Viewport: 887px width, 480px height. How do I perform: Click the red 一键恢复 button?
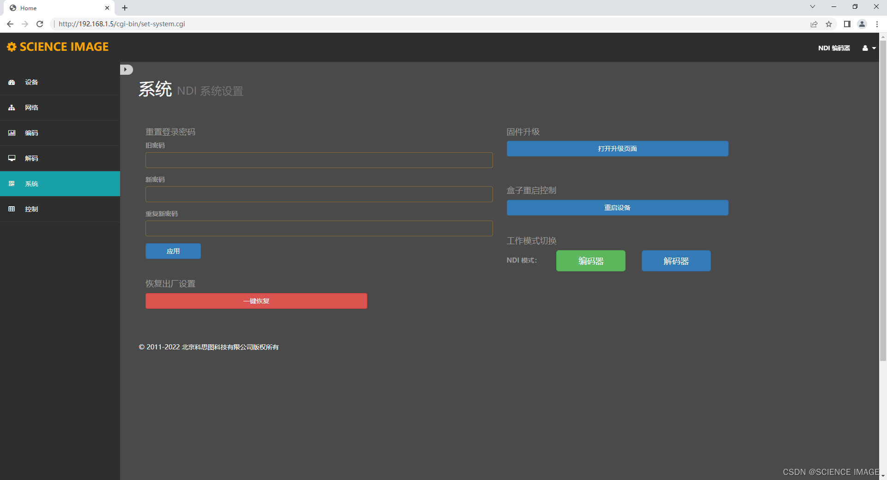click(x=256, y=301)
